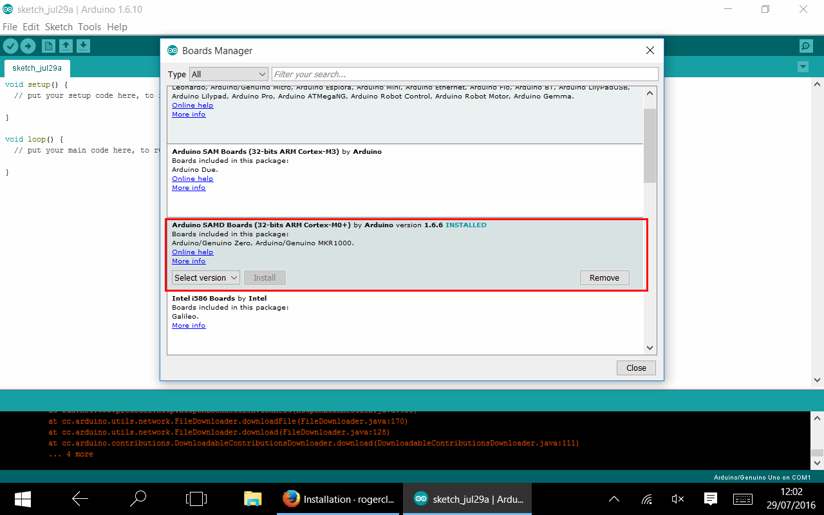Image resolution: width=824 pixels, height=515 pixels.
Task: Open the Windows Start menu
Action: tap(23, 499)
